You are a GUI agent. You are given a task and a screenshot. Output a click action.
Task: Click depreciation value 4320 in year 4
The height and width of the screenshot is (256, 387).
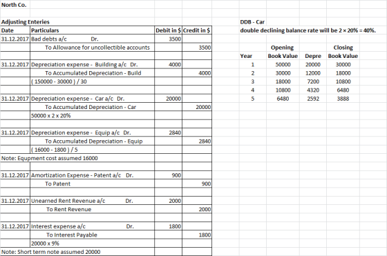click(313, 90)
